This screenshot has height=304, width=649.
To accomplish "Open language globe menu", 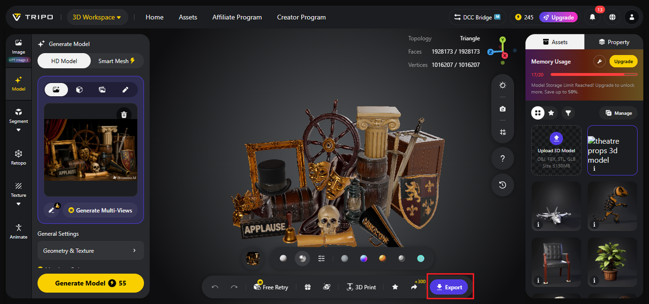I will tap(612, 17).
